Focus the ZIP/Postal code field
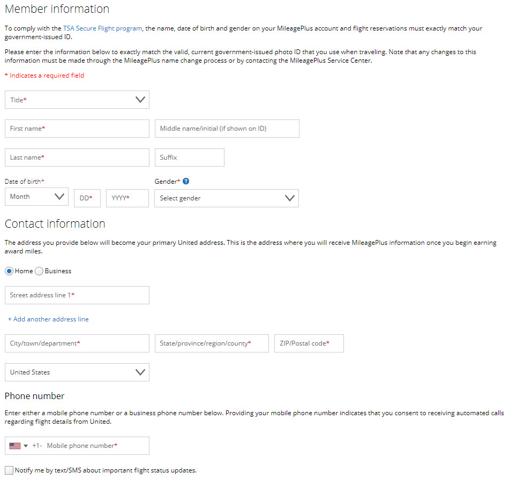This screenshot has height=480, width=517. tap(309, 343)
